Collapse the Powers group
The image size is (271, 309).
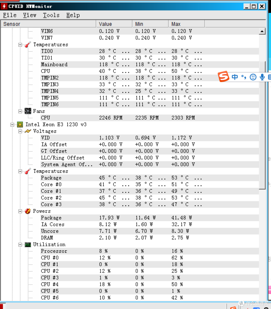(20, 211)
